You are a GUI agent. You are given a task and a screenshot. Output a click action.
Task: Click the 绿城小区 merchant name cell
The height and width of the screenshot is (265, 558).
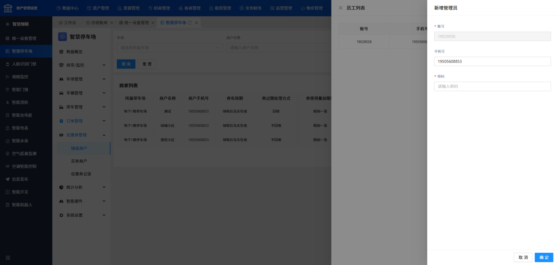click(x=168, y=126)
